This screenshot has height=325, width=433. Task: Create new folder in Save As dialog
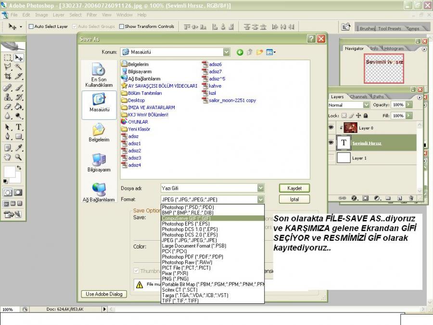(x=259, y=52)
